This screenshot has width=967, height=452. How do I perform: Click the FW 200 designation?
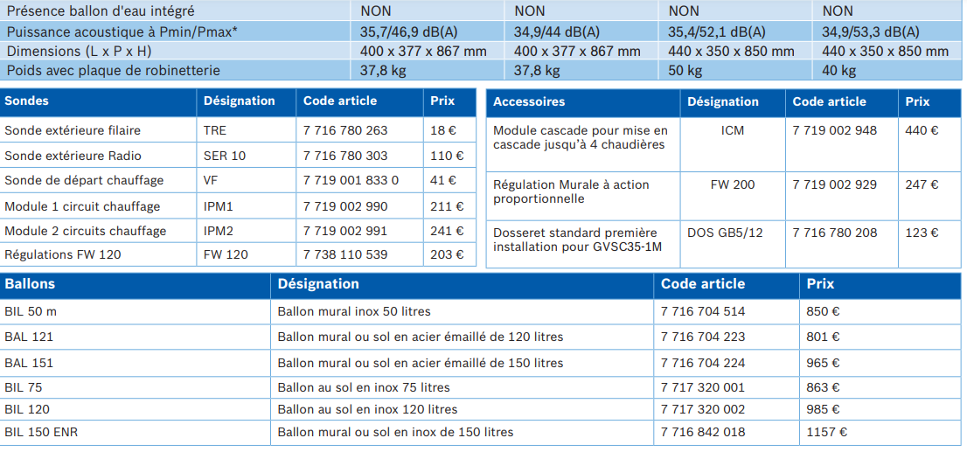tap(732, 184)
